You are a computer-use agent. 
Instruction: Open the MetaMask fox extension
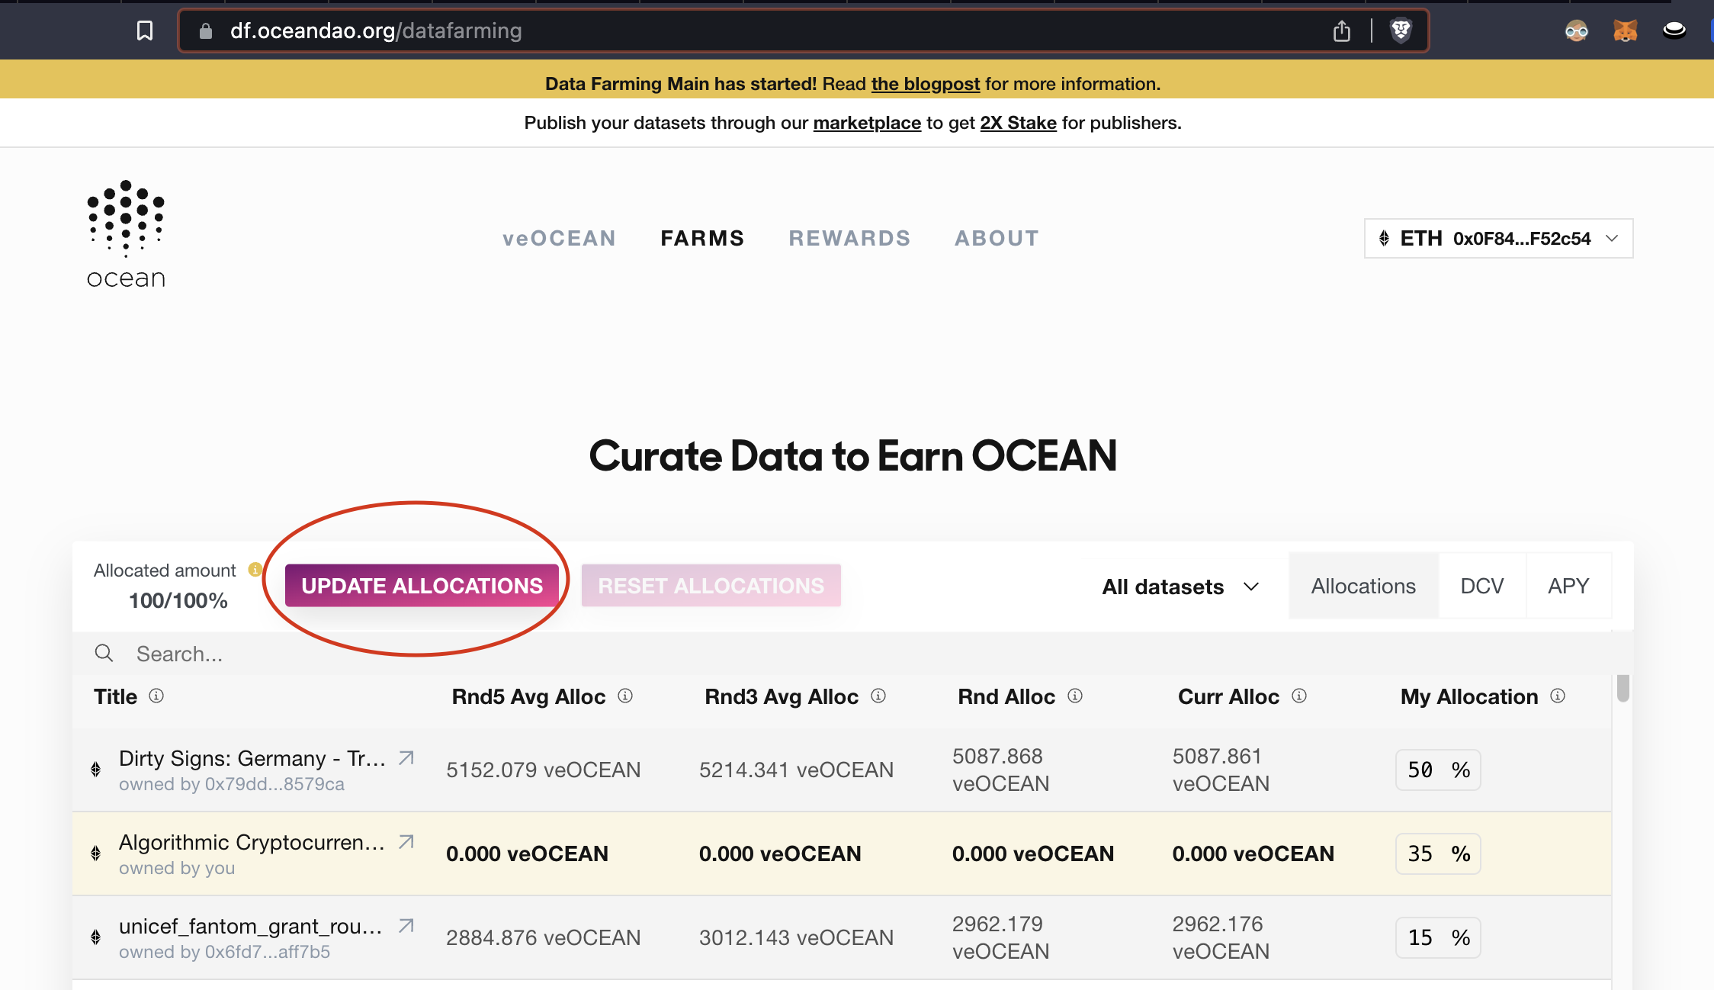tap(1626, 31)
